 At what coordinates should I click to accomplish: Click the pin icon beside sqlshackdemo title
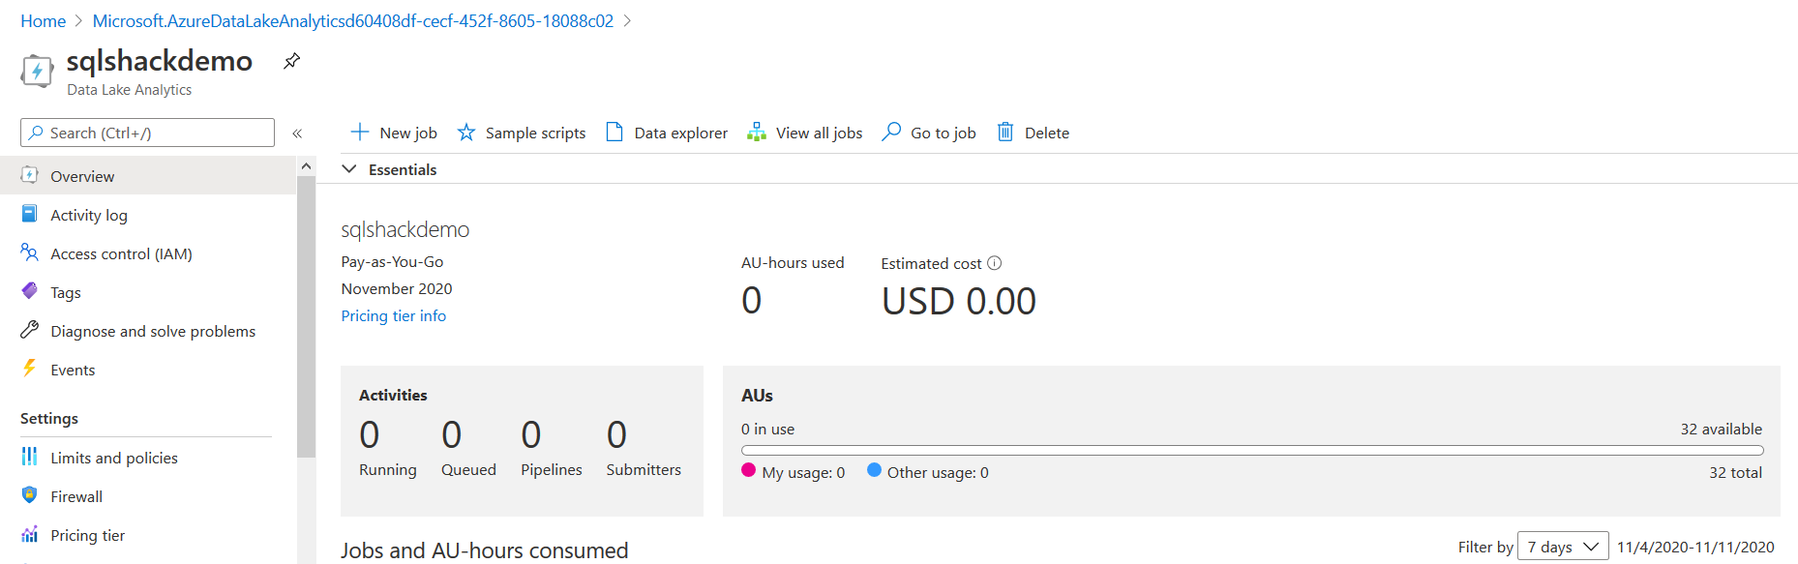[x=291, y=61]
